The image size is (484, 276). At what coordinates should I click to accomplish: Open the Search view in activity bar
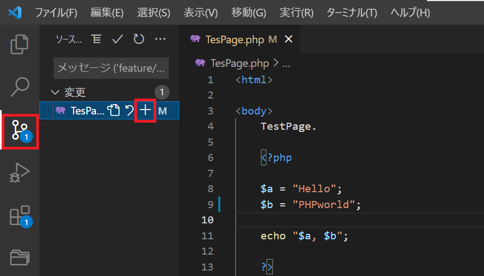tap(19, 87)
